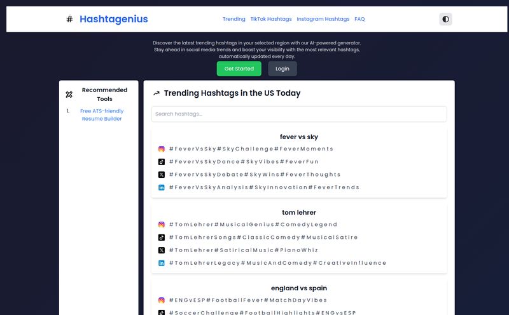Click X icon in fever vs sky card
Viewport: 509px width, 315px height.
(162, 175)
